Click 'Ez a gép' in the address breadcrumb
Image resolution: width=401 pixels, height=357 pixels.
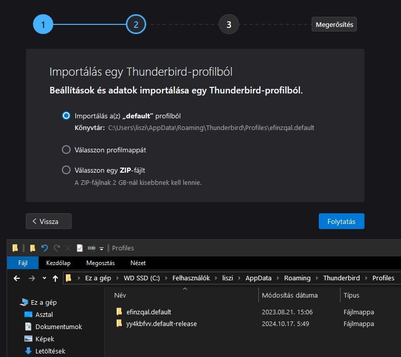click(98, 278)
